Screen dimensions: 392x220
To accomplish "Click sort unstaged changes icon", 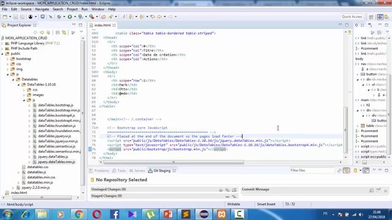I will [x=234, y=190].
